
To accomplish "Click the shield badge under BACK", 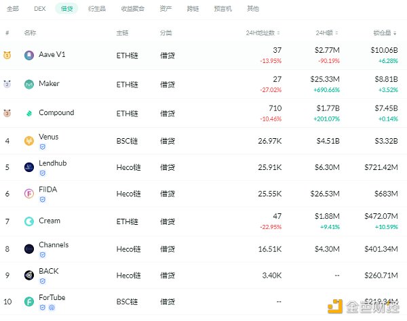I will 43,281.
